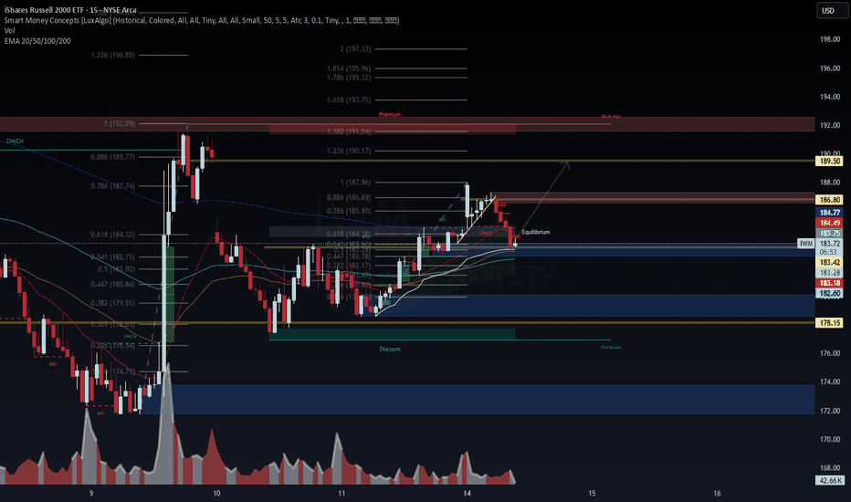Click the 183.72 current price label

tap(830, 244)
